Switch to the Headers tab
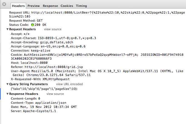 18,6
